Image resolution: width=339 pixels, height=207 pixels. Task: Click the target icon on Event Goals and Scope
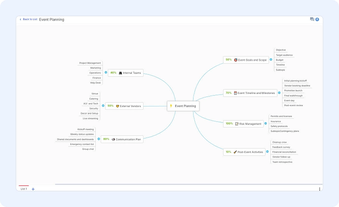pos(235,60)
